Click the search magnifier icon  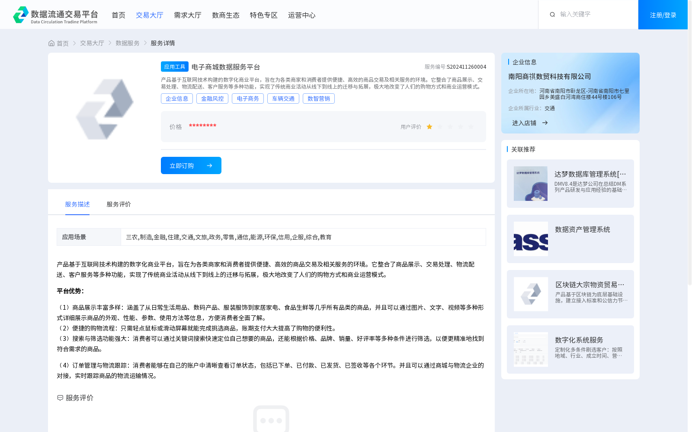click(x=552, y=15)
